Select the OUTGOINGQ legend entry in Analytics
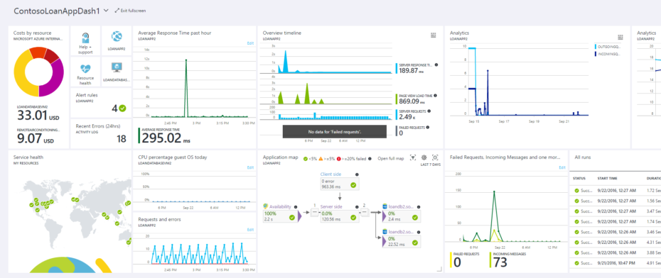This screenshot has height=278, width=661. tap(608, 47)
